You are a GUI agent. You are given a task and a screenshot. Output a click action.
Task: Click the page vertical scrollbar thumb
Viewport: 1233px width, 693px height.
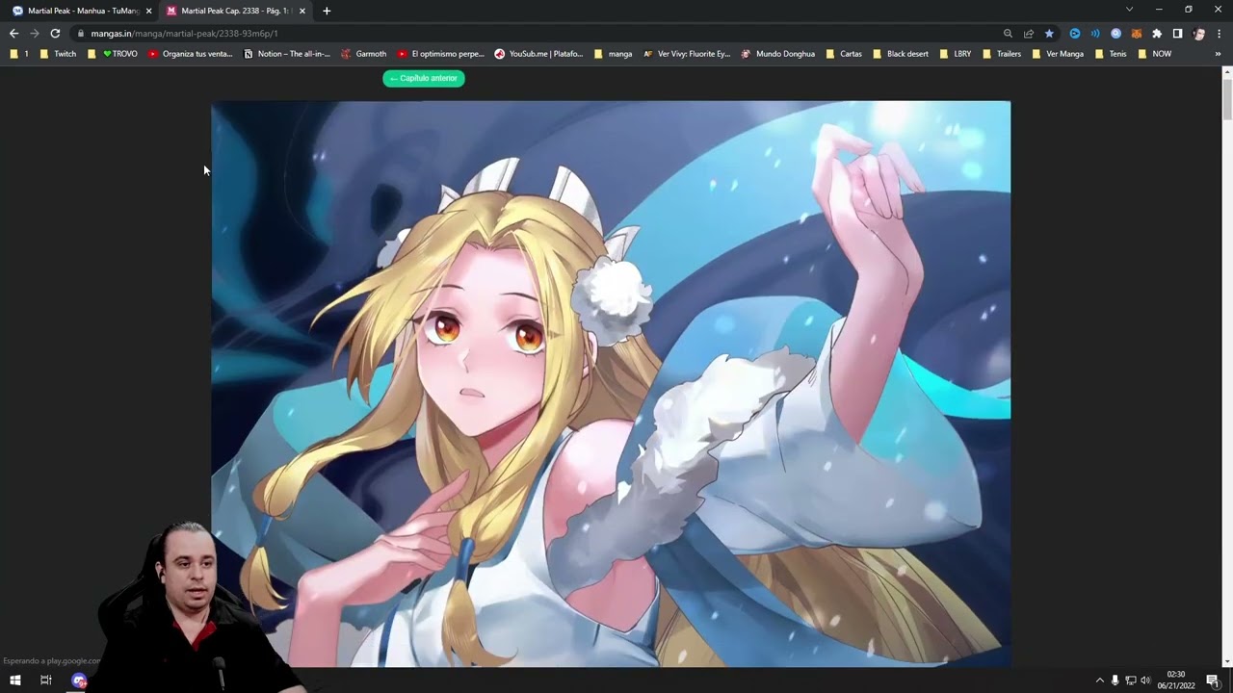click(1227, 100)
